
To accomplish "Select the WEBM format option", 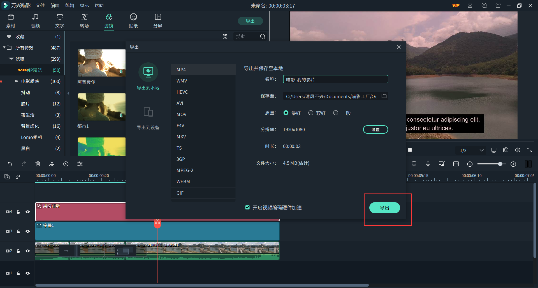I will [184, 181].
